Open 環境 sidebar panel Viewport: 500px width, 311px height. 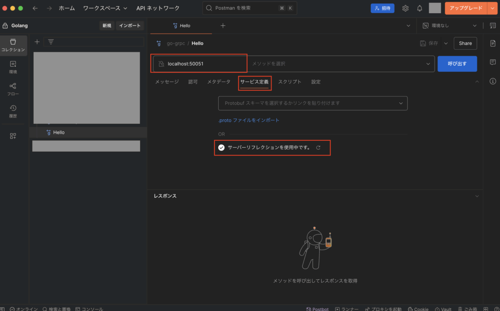point(13,67)
